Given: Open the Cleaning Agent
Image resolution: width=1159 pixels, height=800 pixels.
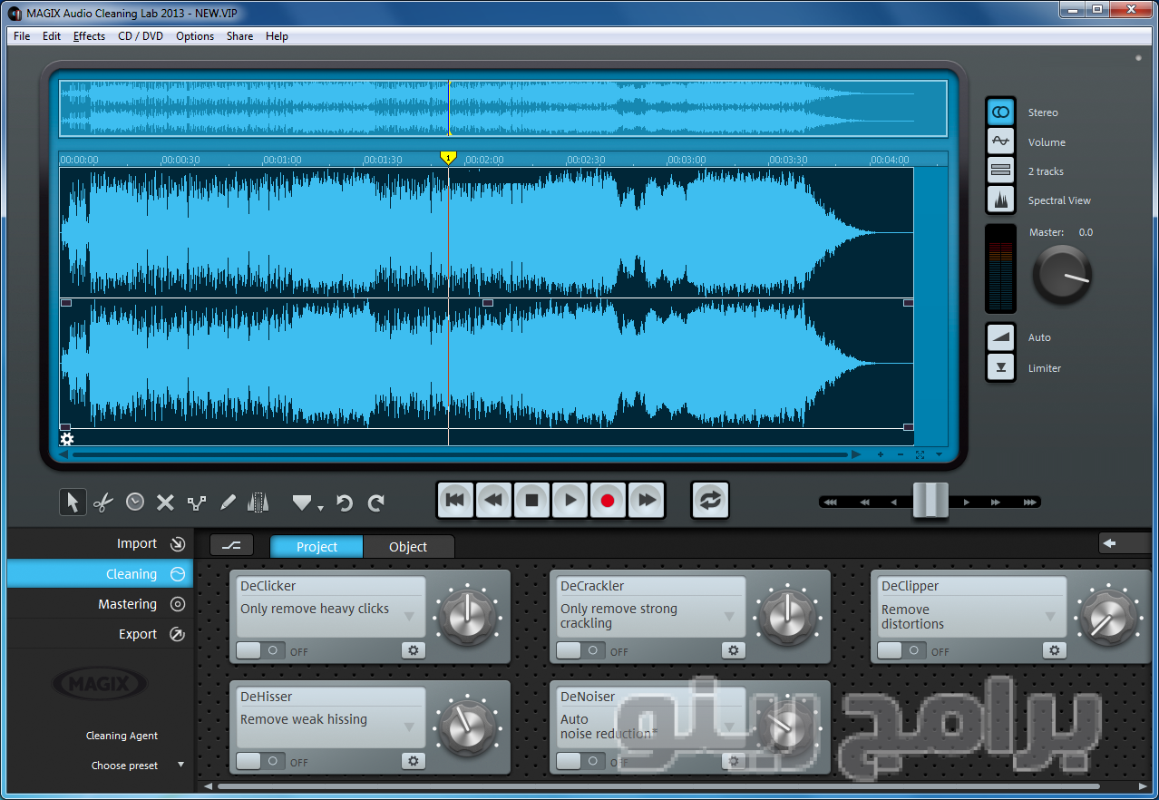Looking at the screenshot, I should pyautogui.click(x=122, y=736).
